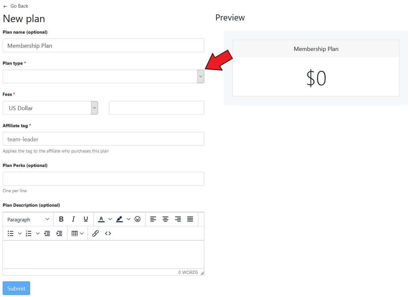The height and width of the screenshot is (297, 411).
Task: Expand text color options arrow
Action: point(110,219)
